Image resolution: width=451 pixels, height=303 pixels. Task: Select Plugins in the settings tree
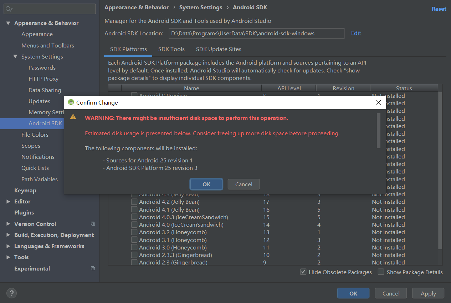point(24,213)
